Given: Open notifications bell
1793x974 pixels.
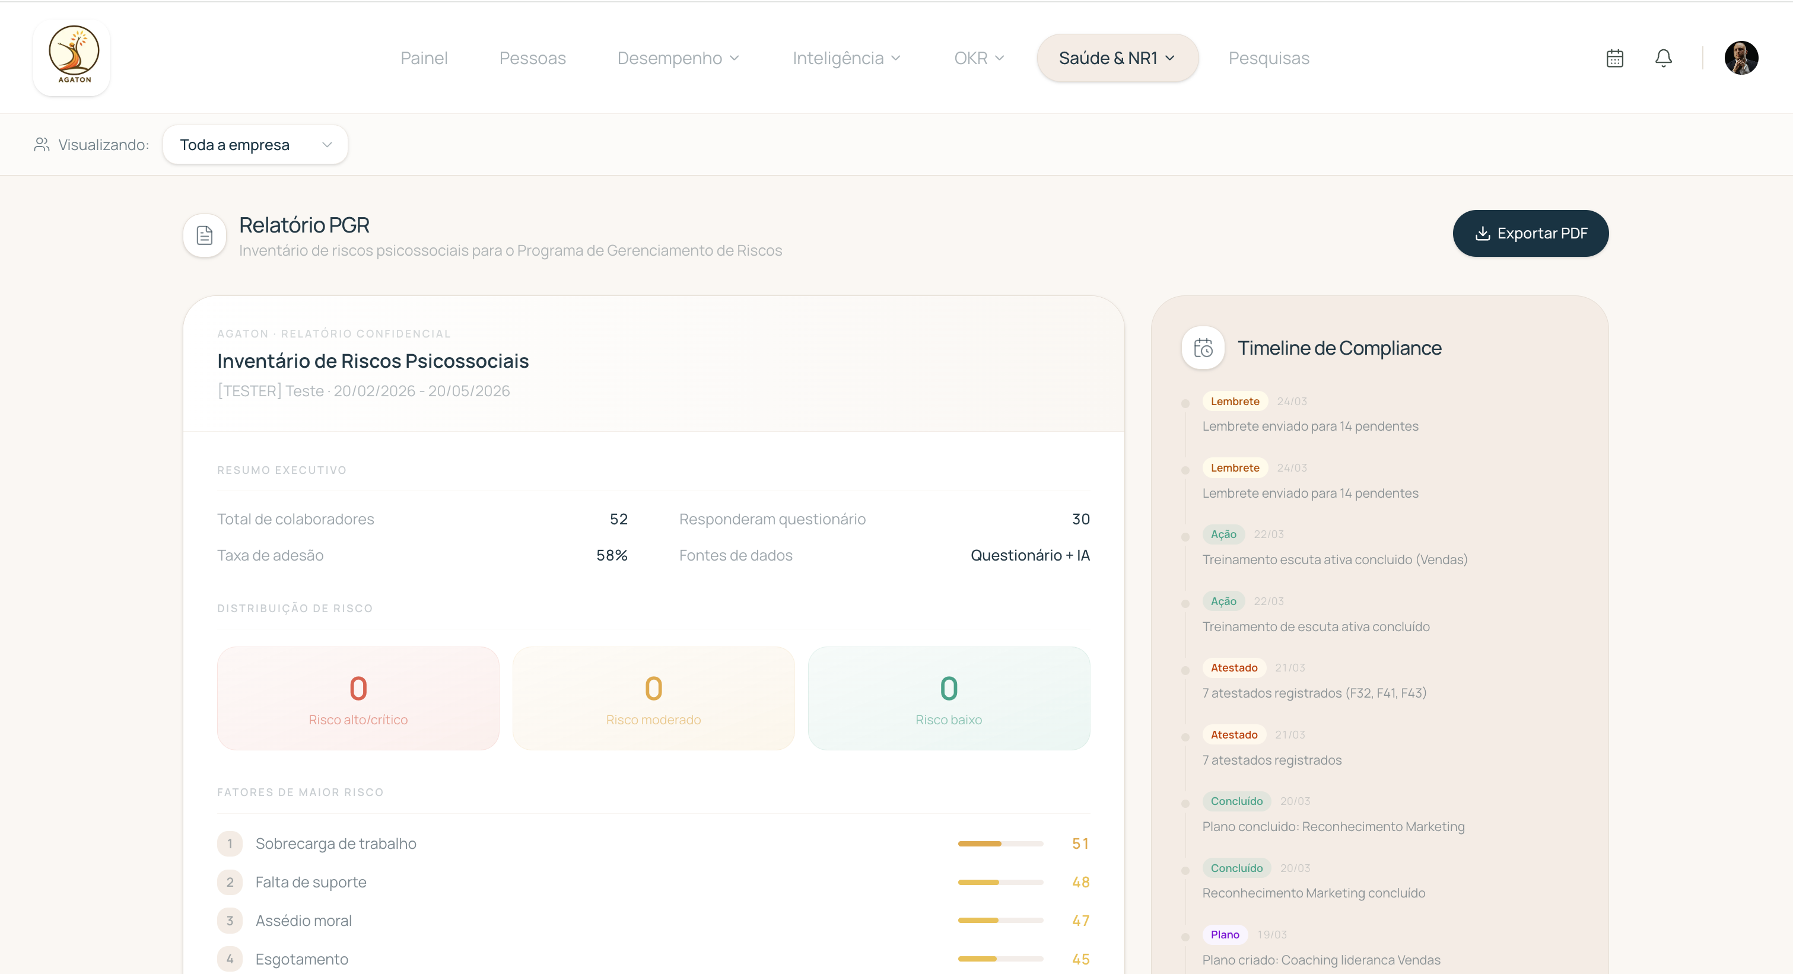Looking at the screenshot, I should pyautogui.click(x=1664, y=58).
